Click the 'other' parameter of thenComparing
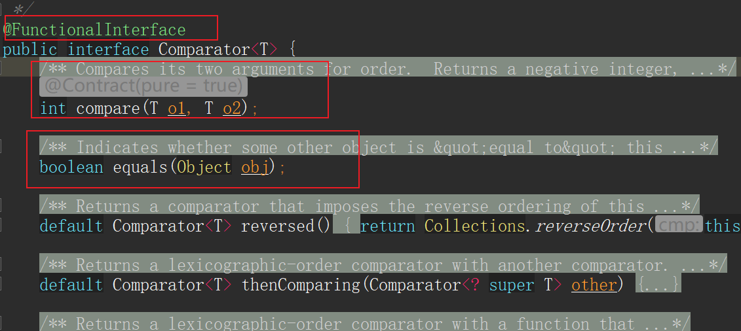Image resolution: width=741 pixels, height=331 pixels. (594, 285)
